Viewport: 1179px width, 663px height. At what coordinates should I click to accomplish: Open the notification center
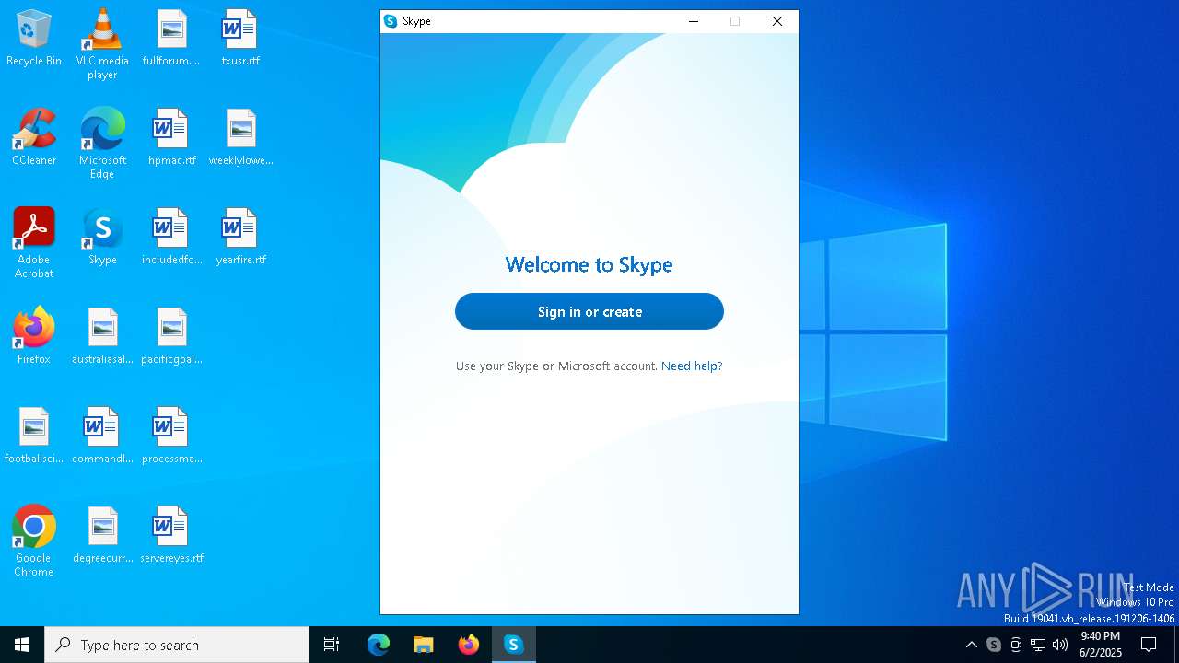click(x=1150, y=645)
